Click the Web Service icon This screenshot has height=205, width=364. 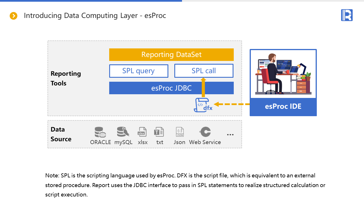[205, 132]
